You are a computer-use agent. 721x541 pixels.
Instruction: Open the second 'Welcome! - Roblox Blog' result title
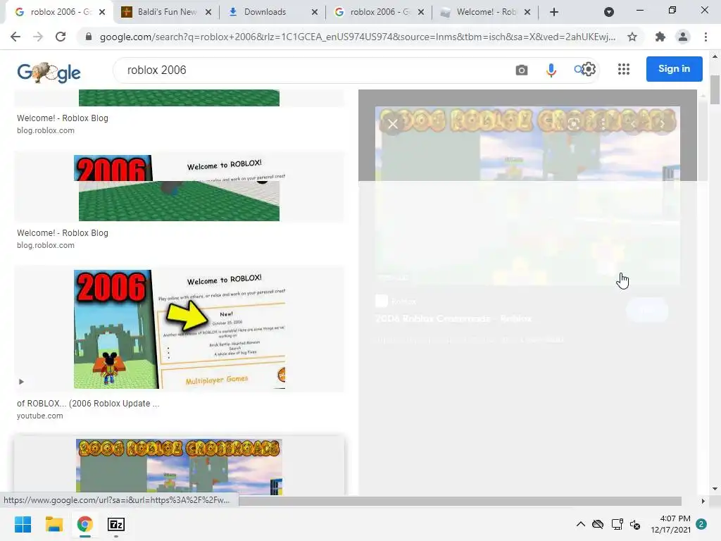point(63,233)
